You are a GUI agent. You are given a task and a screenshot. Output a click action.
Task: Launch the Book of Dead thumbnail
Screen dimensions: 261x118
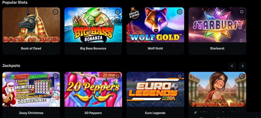31,25
